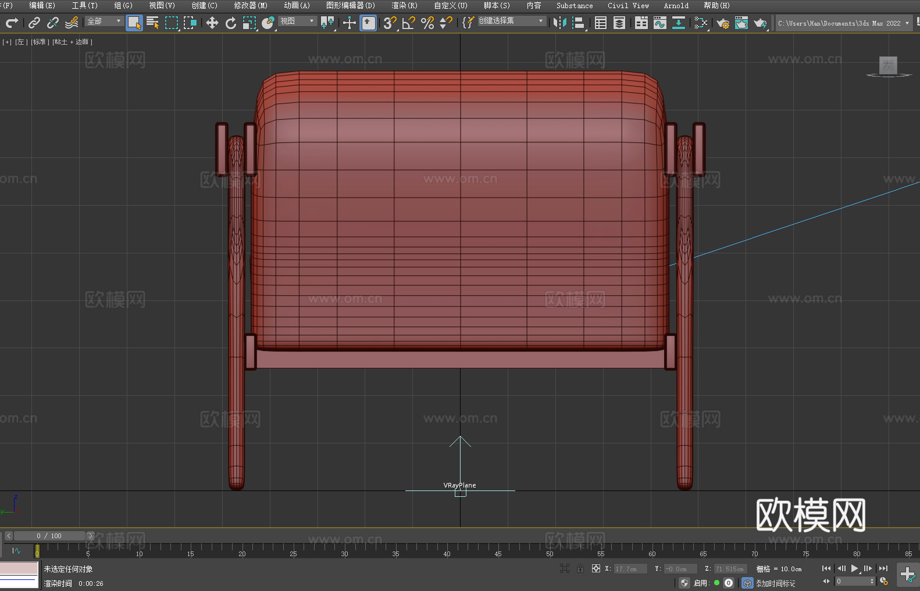Click the Mirror tool icon
The width and height of the screenshot is (920, 591).
click(x=560, y=23)
